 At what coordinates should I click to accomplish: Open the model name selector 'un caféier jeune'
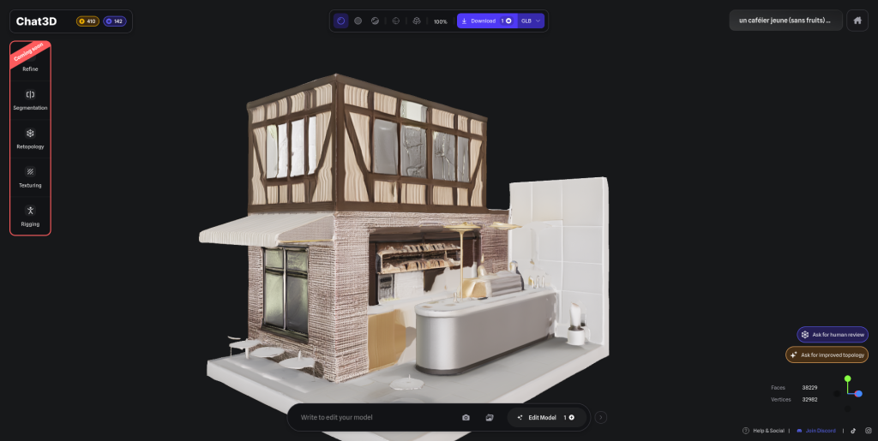[785, 21]
